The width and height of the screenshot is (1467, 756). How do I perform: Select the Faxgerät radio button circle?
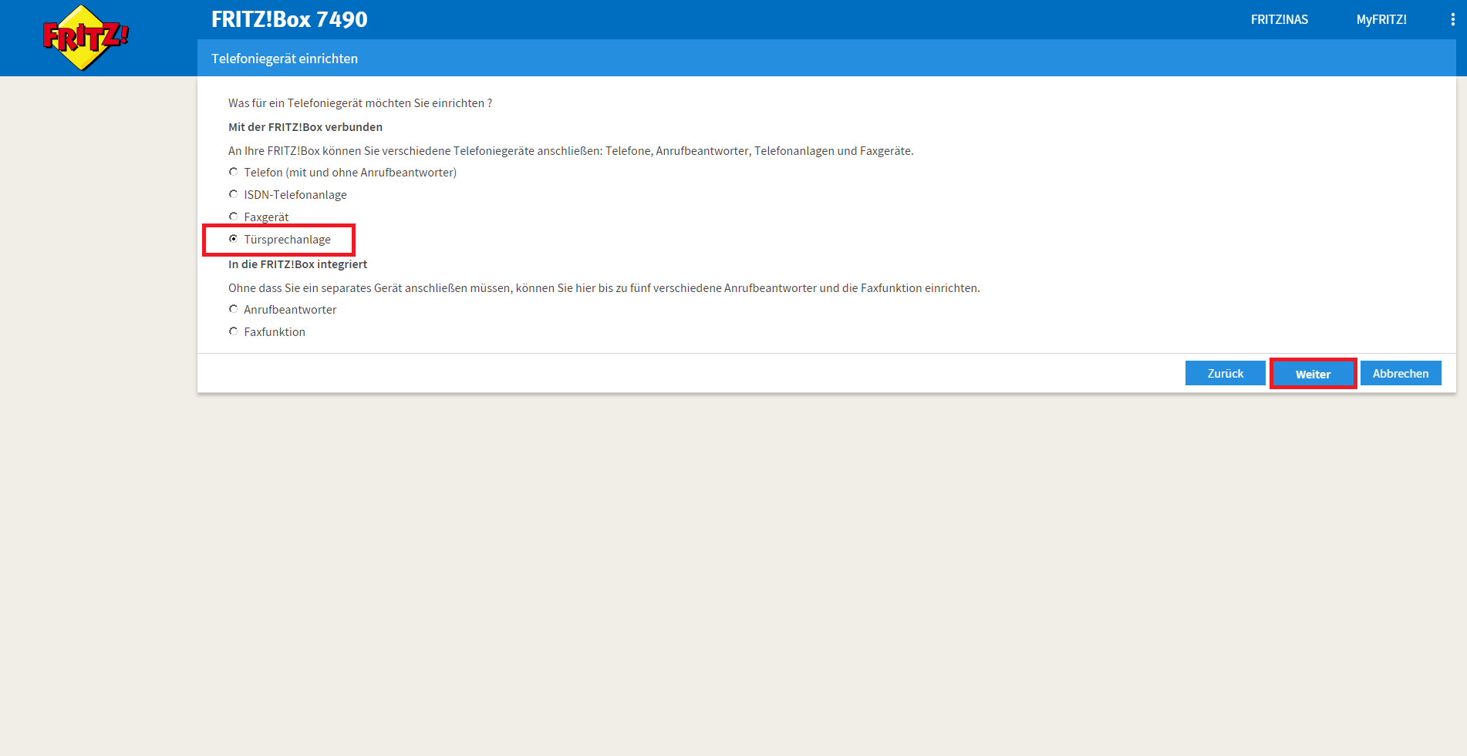point(233,217)
